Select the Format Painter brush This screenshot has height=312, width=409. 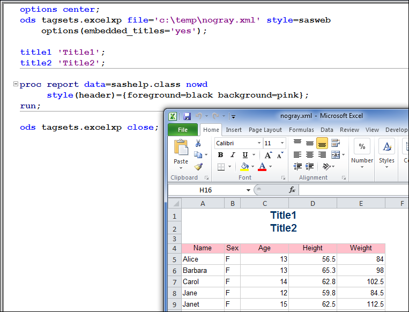(x=198, y=167)
